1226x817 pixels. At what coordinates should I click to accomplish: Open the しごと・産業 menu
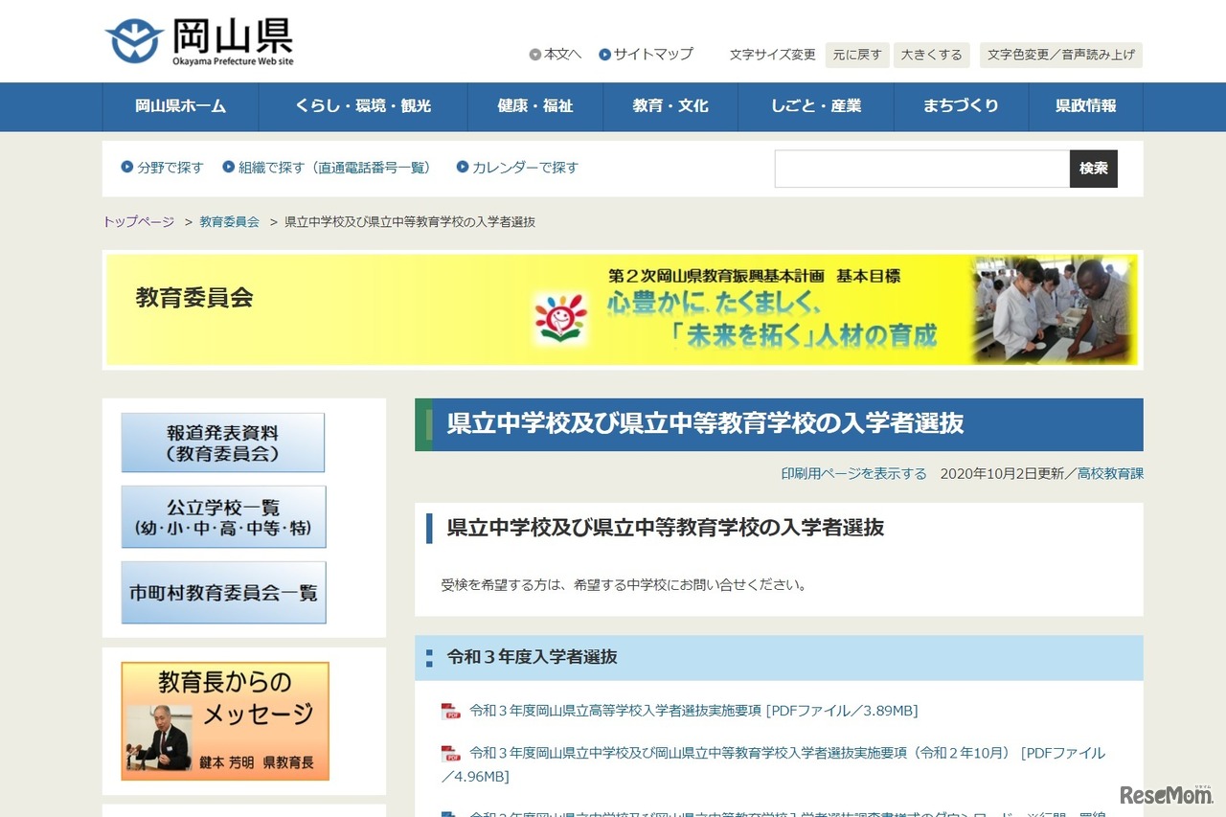pyautogui.click(x=816, y=106)
